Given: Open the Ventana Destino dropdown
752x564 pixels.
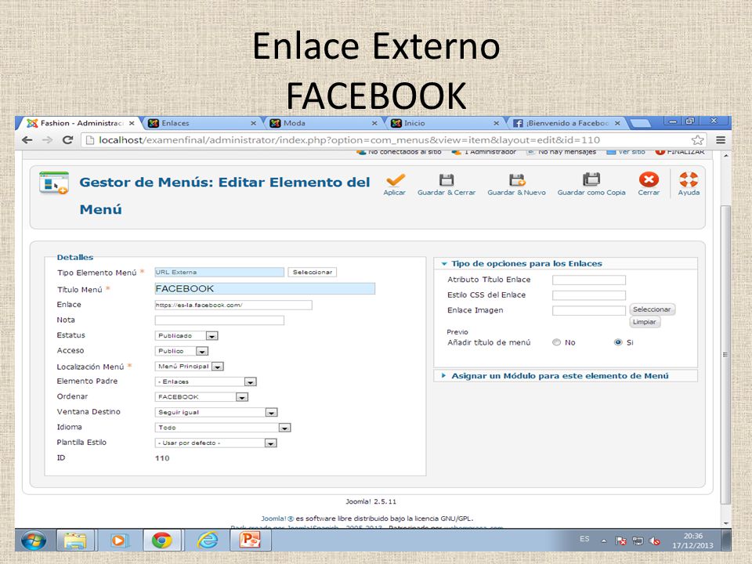Looking at the screenshot, I should click(216, 413).
